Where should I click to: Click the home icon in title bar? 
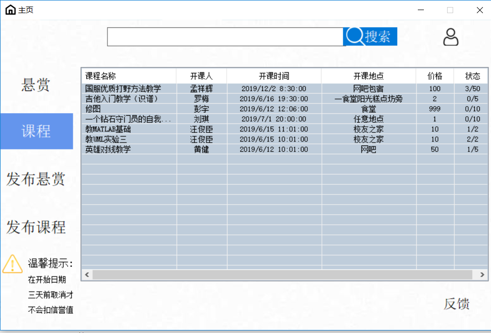click(x=10, y=10)
